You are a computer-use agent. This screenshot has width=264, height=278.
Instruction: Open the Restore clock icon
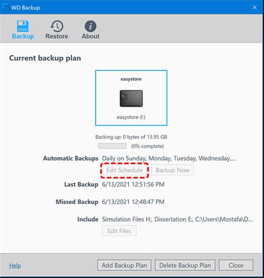coord(57,26)
